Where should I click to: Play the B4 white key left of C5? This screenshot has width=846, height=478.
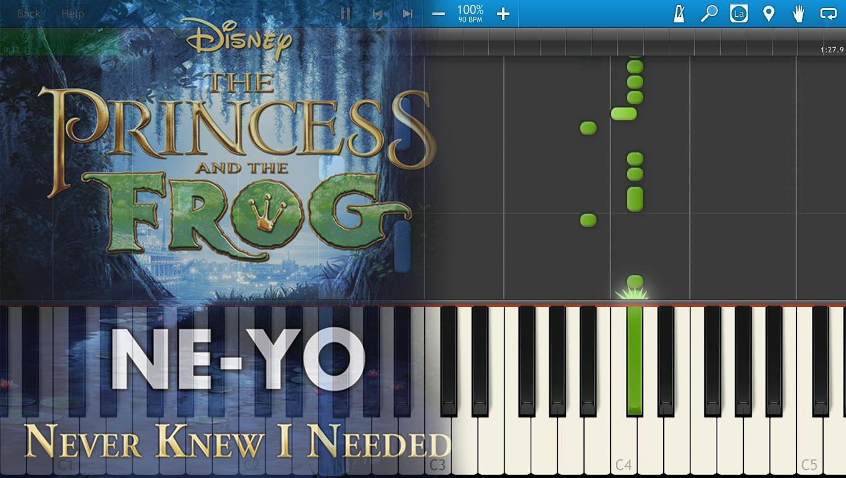(x=783, y=446)
